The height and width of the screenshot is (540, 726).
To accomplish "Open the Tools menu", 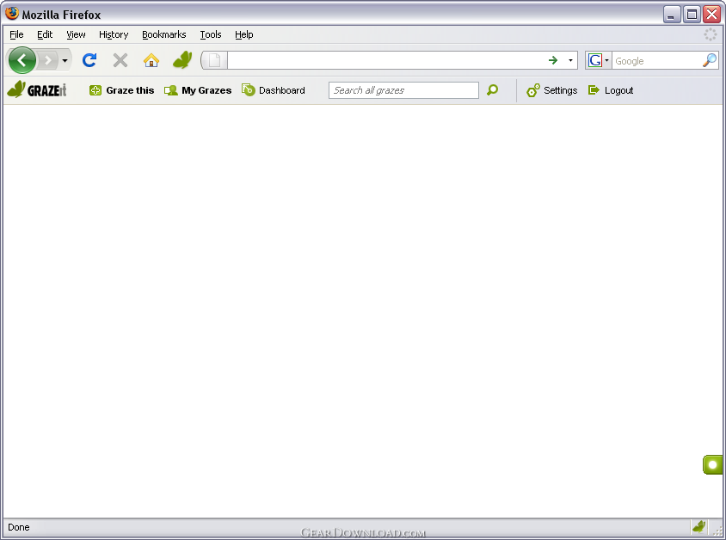I will pos(211,34).
